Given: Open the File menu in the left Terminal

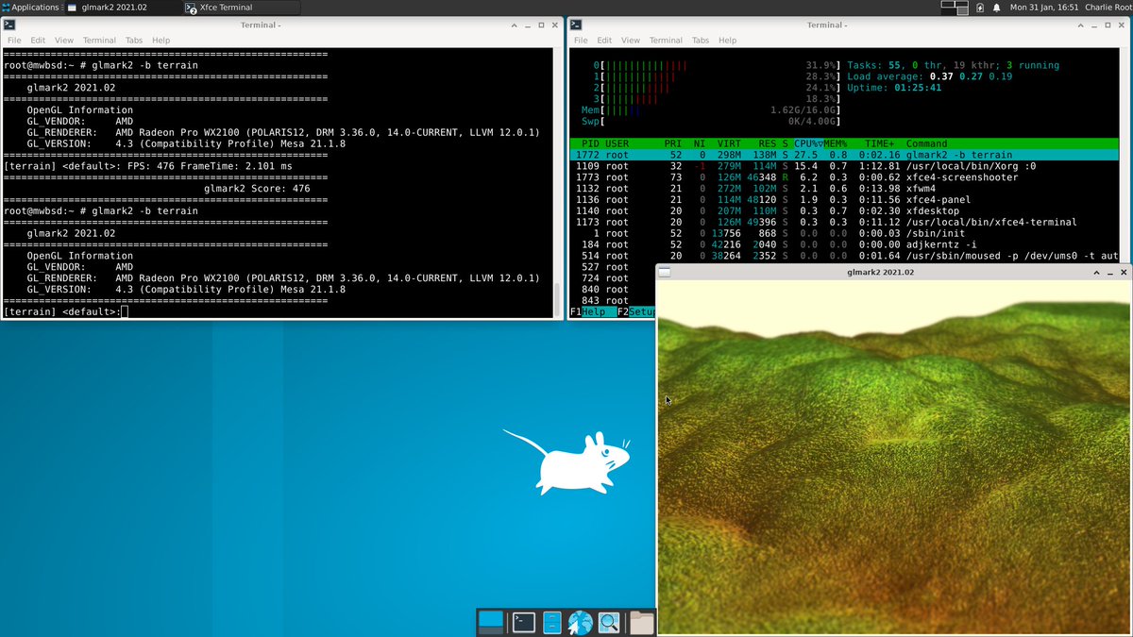Looking at the screenshot, I should (14, 40).
